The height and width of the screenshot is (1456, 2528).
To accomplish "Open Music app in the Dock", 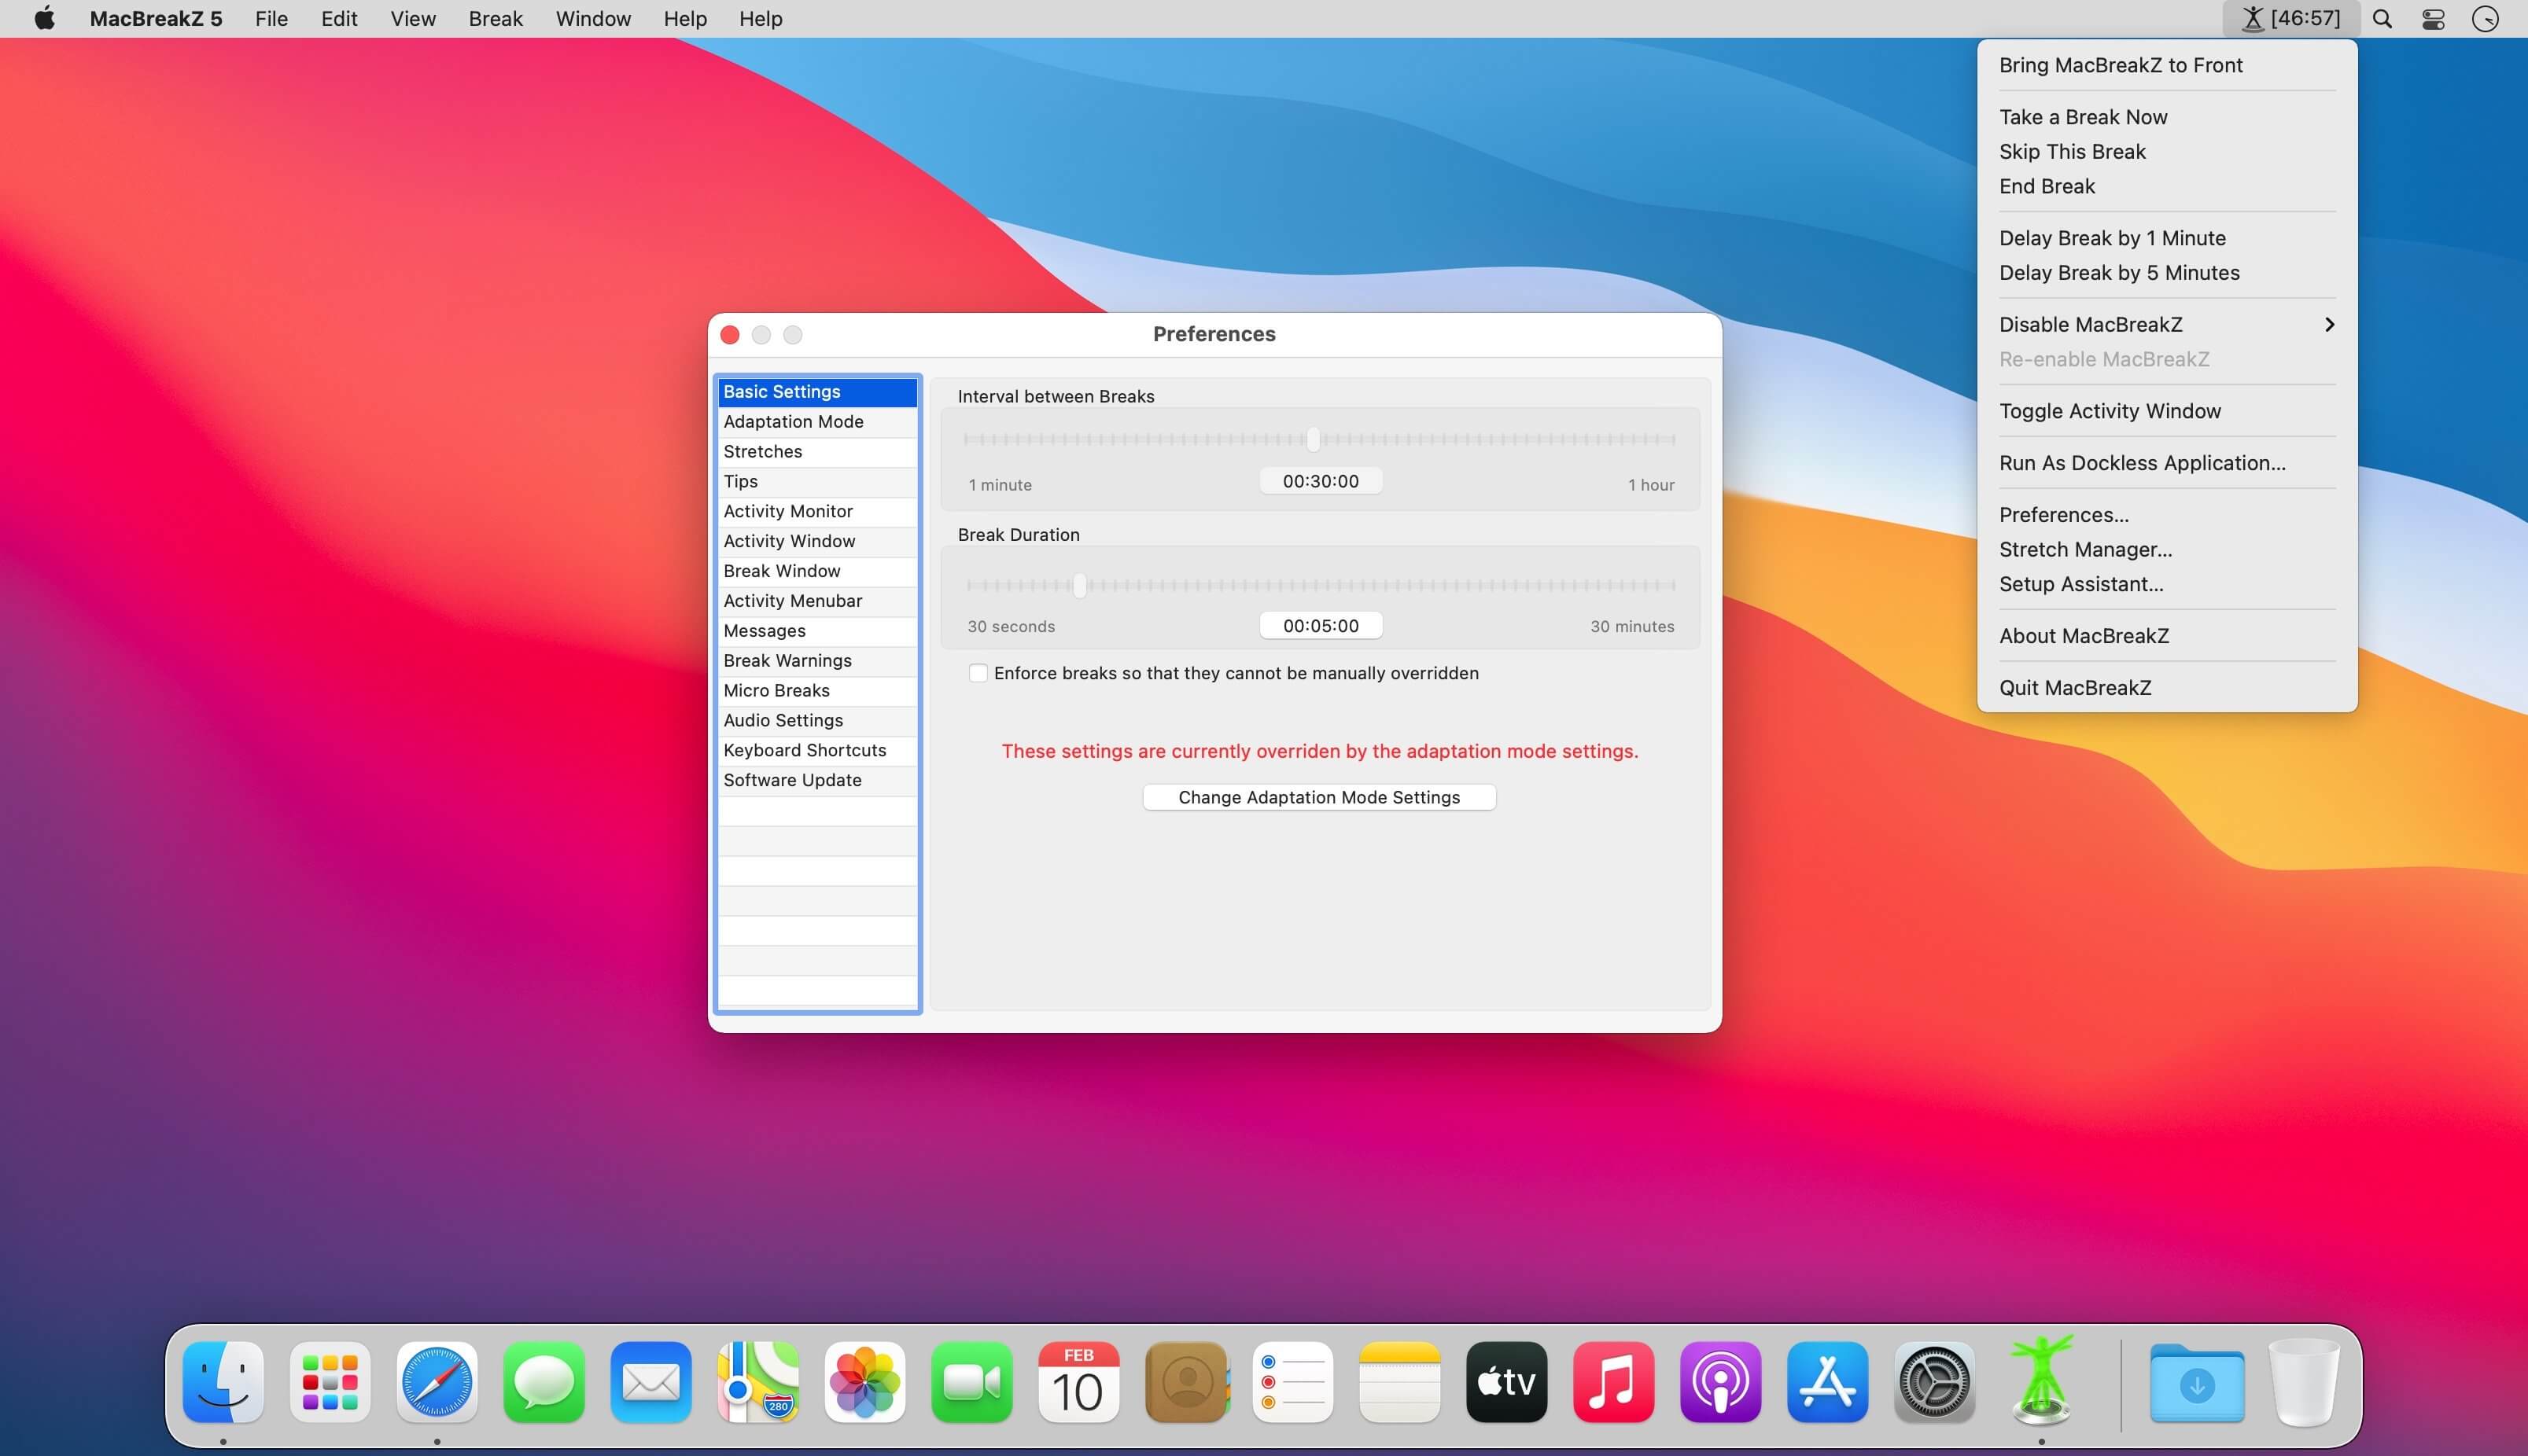I will pyautogui.click(x=1615, y=1382).
